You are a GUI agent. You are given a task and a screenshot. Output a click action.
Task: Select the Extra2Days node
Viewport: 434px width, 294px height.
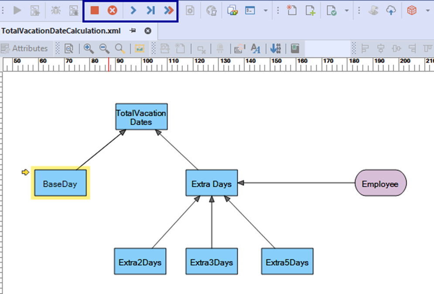pos(140,261)
